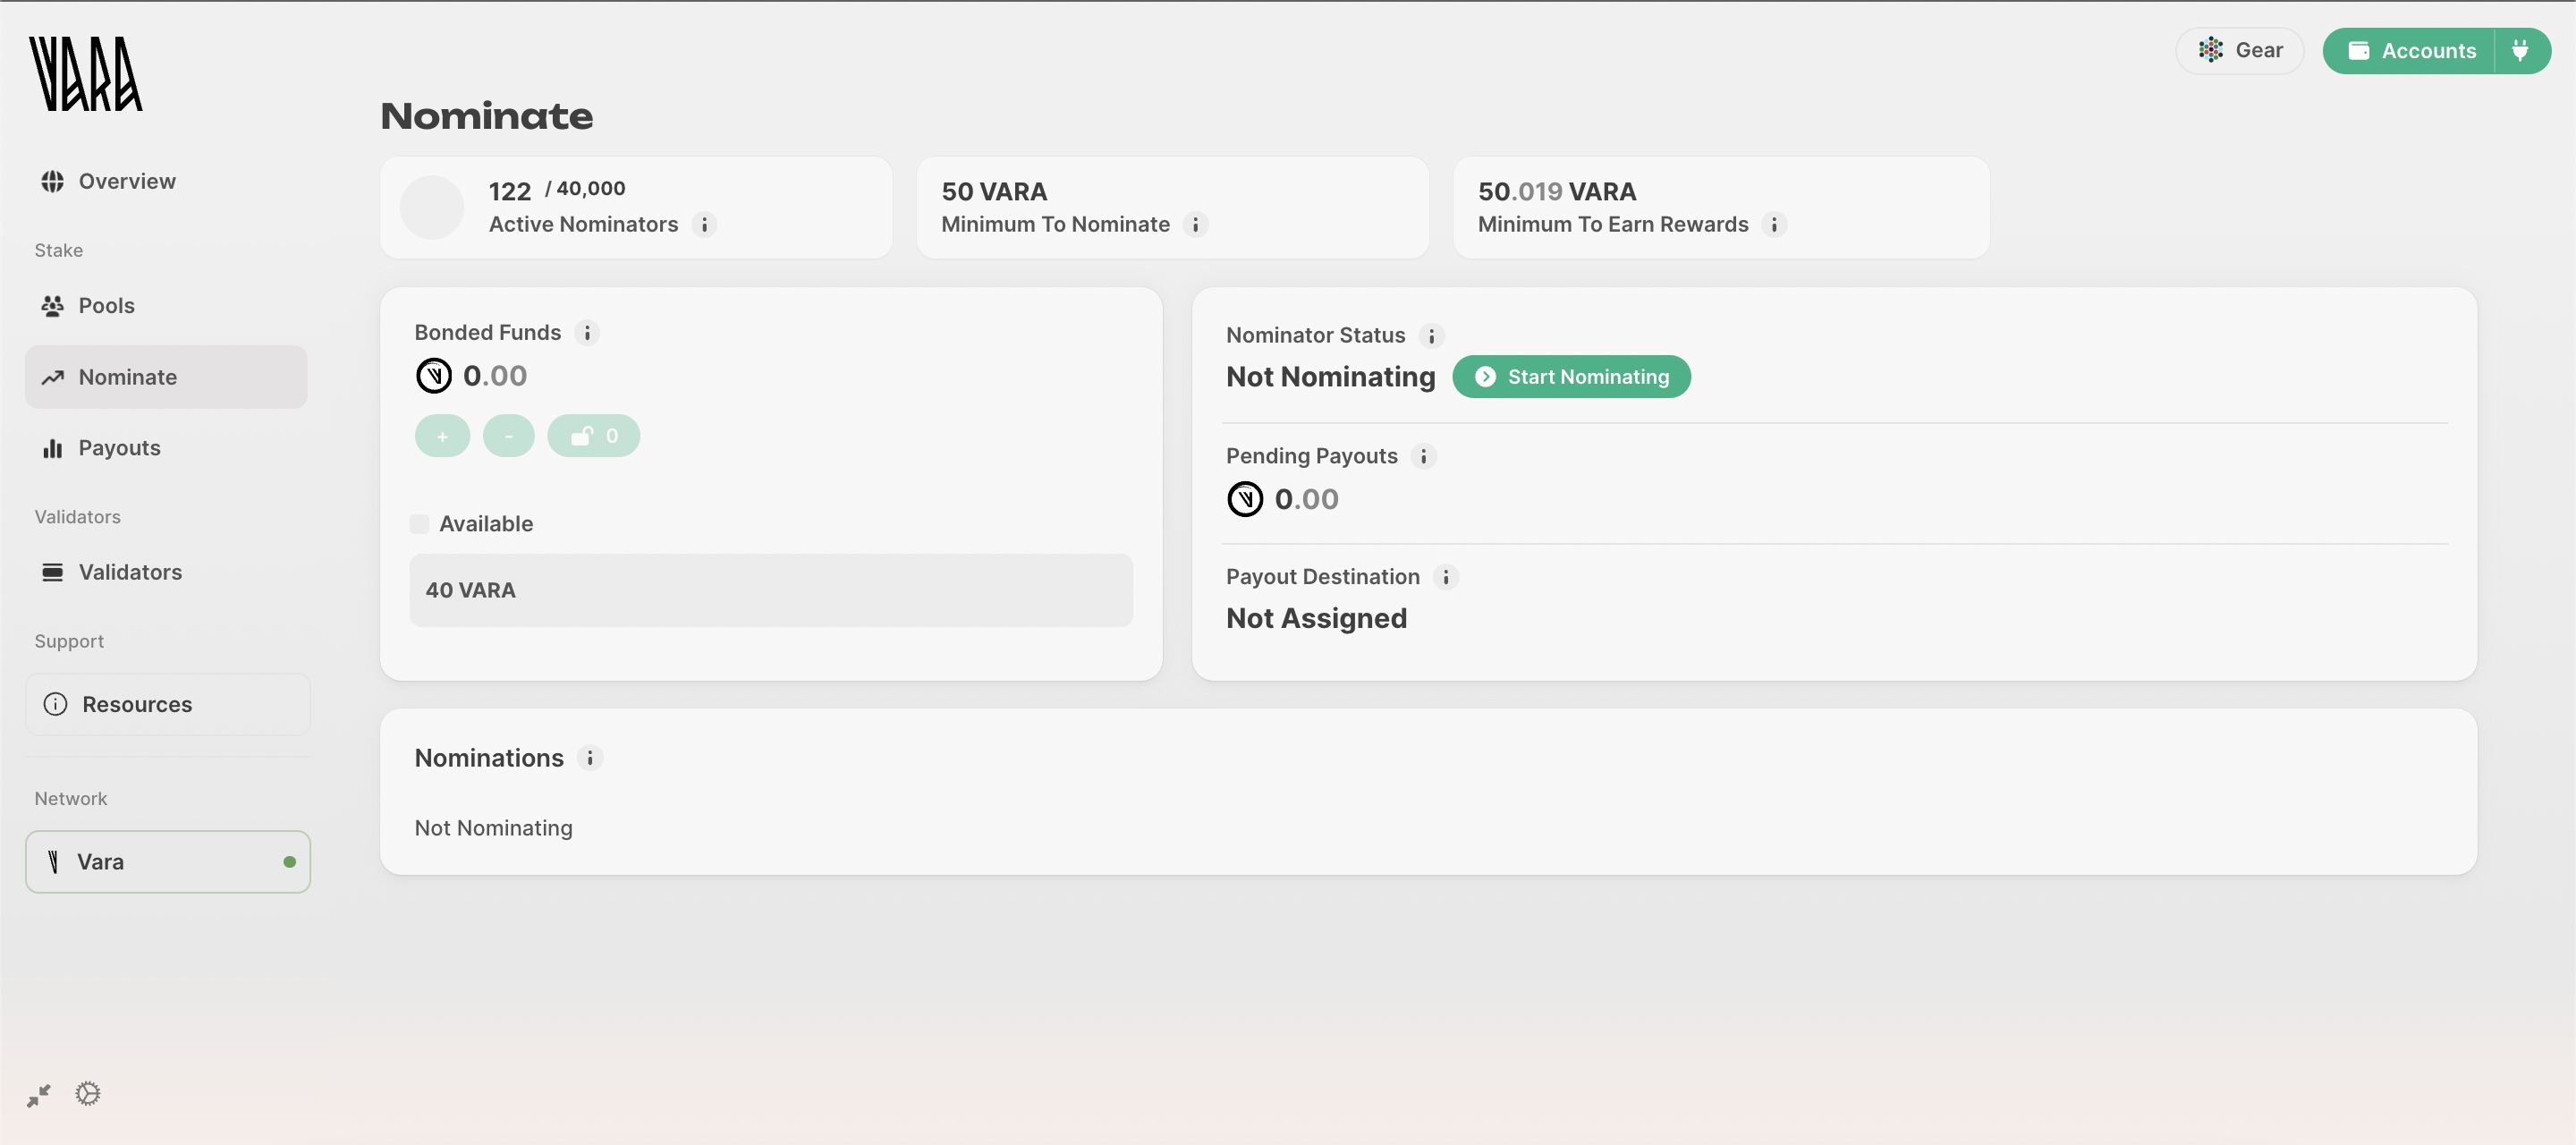Image resolution: width=2576 pixels, height=1145 pixels.
Task: Select the Vara network entry
Action: [168, 862]
